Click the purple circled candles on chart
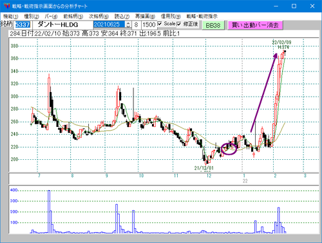This screenshot has width=322, height=243. [x=229, y=149]
